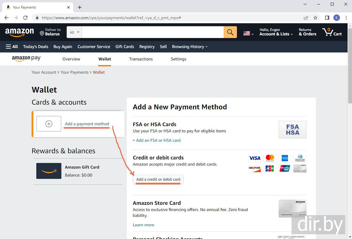Click Learn more under Amazon Store Card

[143, 225]
